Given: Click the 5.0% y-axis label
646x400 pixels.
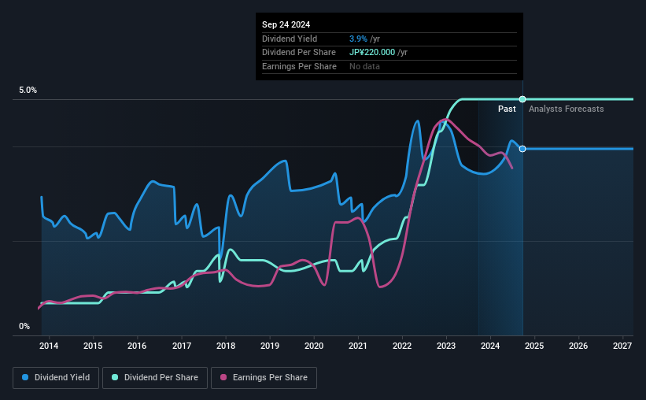Looking at the screenshot, I should click(28, 91).
